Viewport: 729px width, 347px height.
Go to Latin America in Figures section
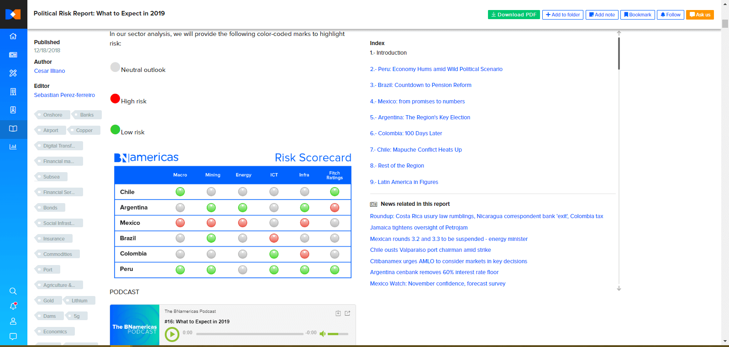pos(404,182)
